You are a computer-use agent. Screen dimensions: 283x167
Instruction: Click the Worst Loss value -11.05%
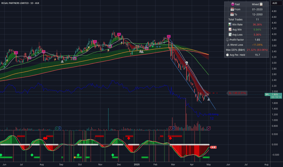(x=257, y=45)
